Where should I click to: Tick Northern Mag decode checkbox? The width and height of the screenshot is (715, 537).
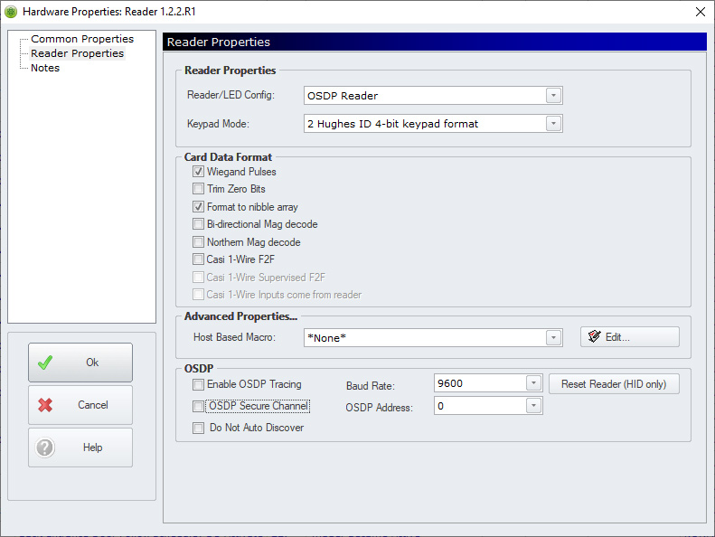(x=198, y=241)
